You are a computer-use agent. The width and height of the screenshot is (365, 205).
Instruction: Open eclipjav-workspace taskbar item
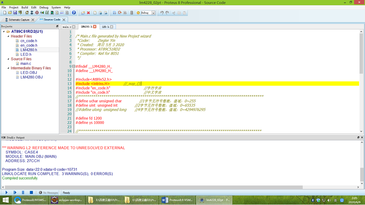point(66,200)
